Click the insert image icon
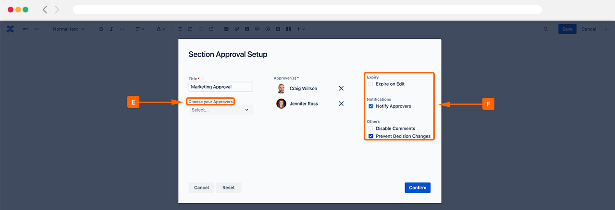615x210 pixels. coord(247,29)
